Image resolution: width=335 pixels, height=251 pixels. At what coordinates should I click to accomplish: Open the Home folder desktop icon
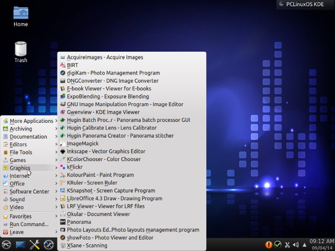click(x=21, y=17)
